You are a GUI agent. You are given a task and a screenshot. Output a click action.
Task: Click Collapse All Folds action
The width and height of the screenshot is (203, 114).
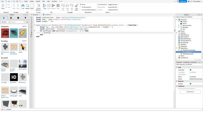[x=113, y=10]
